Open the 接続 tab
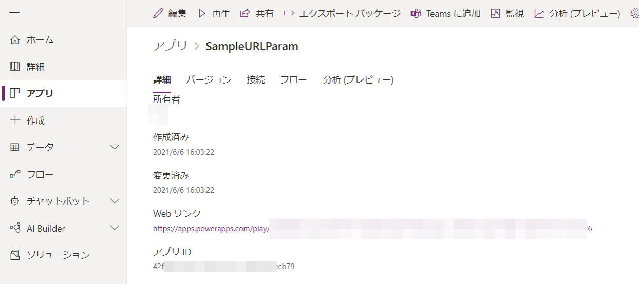Viewport: 639px width, 284px height. click(256, 80)
